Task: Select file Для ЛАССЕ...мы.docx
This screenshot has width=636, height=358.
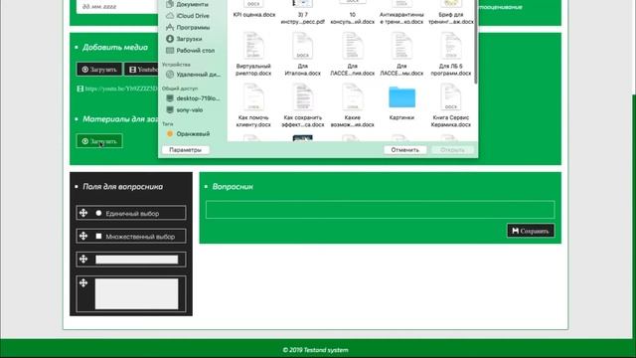Action: click(x=401, y=55)
